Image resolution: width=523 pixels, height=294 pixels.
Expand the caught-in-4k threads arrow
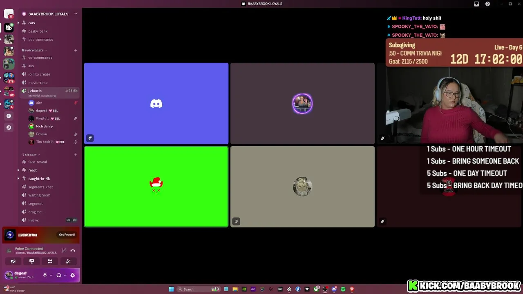(18, 178)
